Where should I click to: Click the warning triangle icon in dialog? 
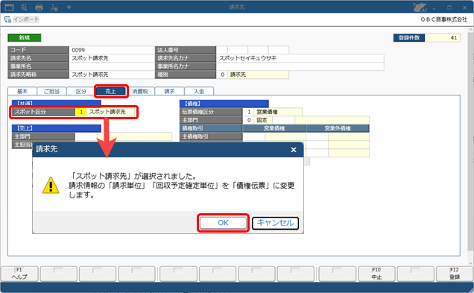pos(51,185)
